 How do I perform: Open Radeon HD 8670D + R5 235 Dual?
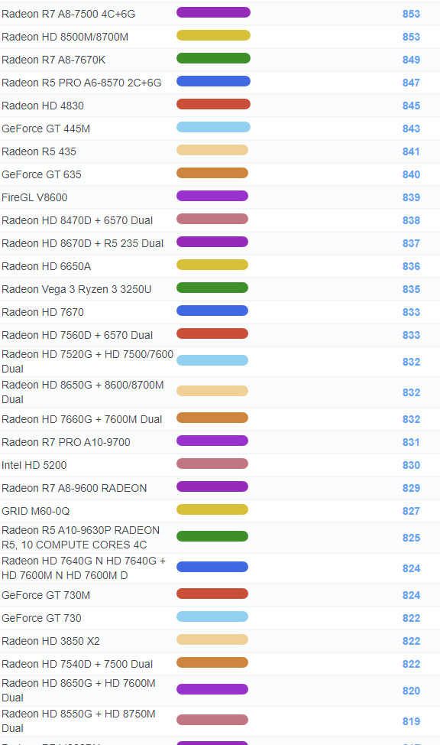(x=82, y=243)
